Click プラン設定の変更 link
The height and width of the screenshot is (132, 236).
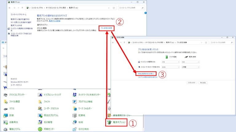pyautogui.click(x=106, y=28)
